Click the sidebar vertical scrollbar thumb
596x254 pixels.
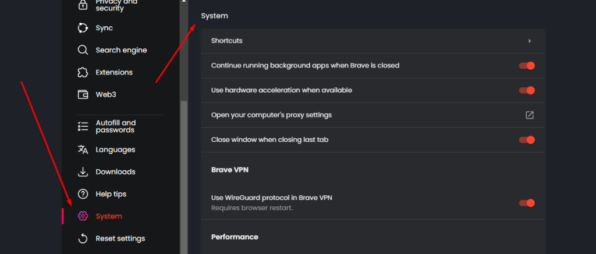coord(183,177)
